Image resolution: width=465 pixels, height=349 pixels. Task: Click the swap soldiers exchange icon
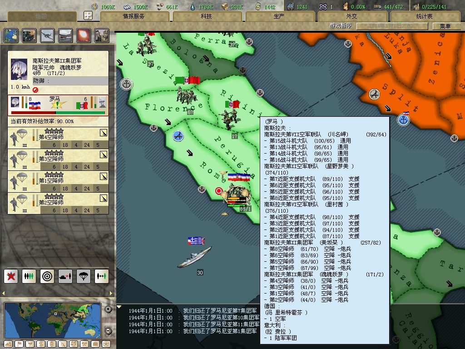102,276
